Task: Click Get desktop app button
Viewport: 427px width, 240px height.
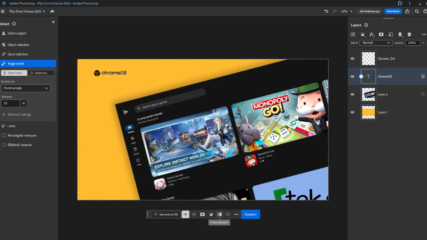Action: [369, 11]
